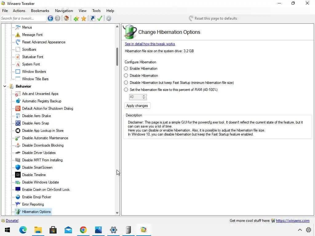Image resolution: width=315 pixels, height=236 pixels.
Task: Select the Automatic Registry Backup icon
Action: [18, 101]
